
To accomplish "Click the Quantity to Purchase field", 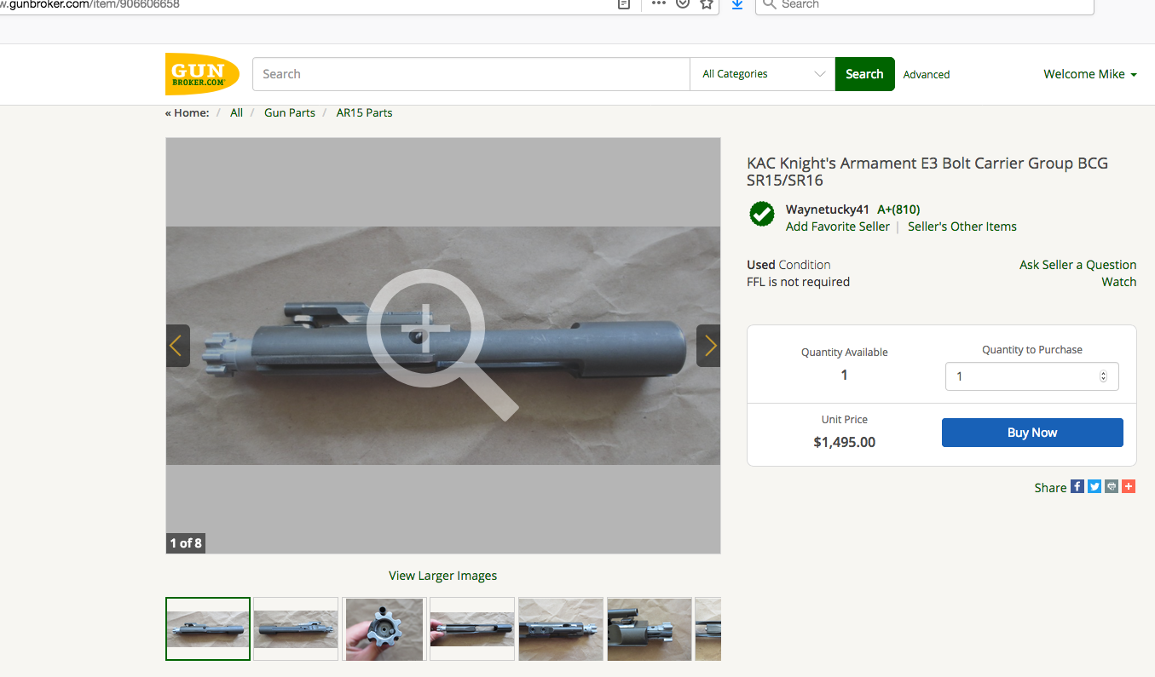I will [1032, 376].
